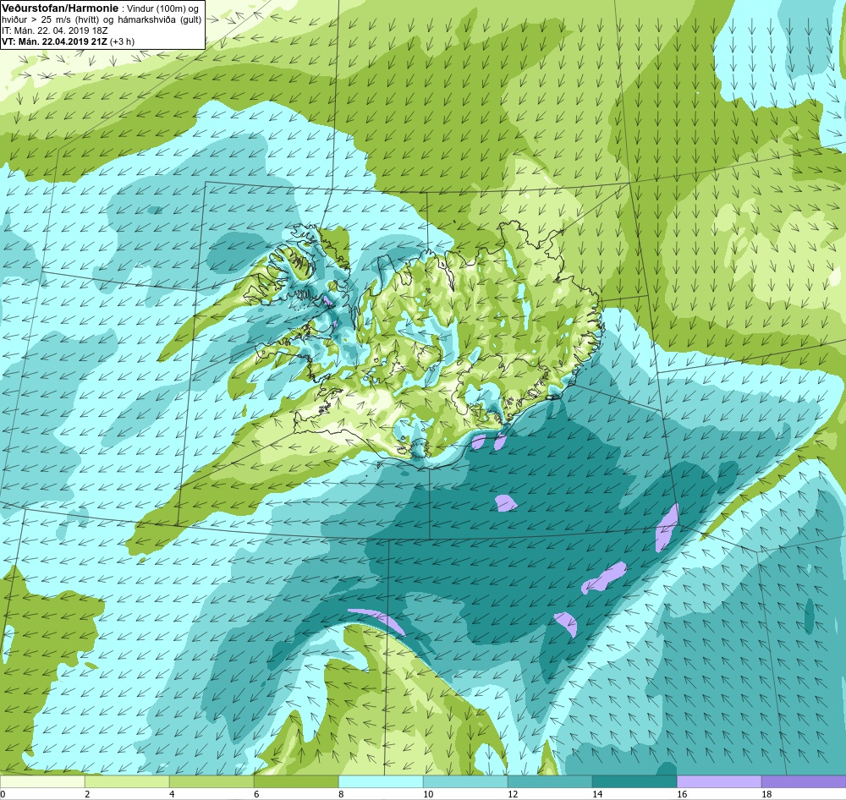The image size is (846, 800).
Task: Click the light purple 16–18 m/s legend swatch
Action: tap(719, 781)
